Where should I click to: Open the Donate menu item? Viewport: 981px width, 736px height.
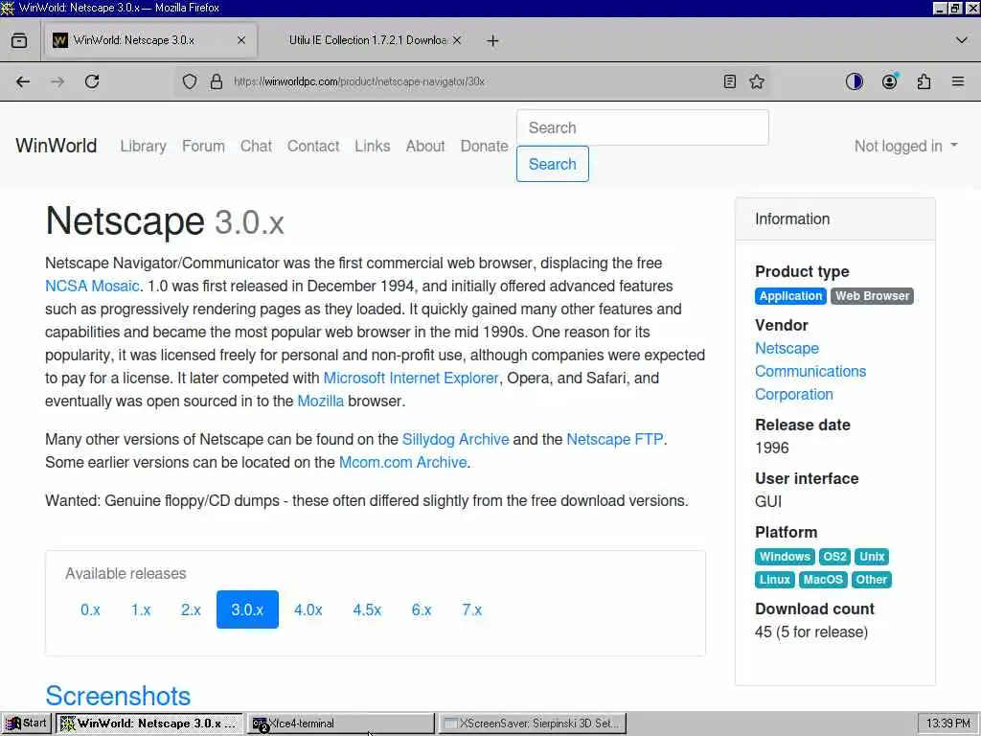click(484, 146)
